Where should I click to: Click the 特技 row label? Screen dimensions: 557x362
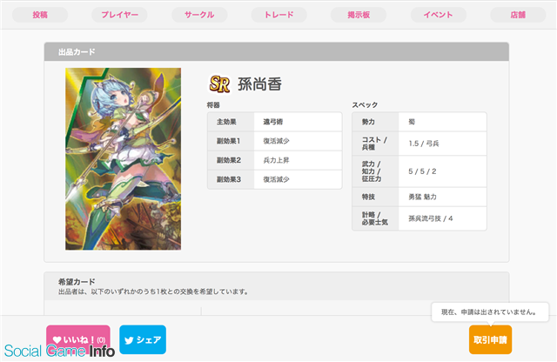pos(368,197)
